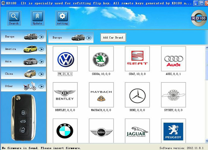
Task: Pick the BMW brand logo
Action: tap(65, 131)
